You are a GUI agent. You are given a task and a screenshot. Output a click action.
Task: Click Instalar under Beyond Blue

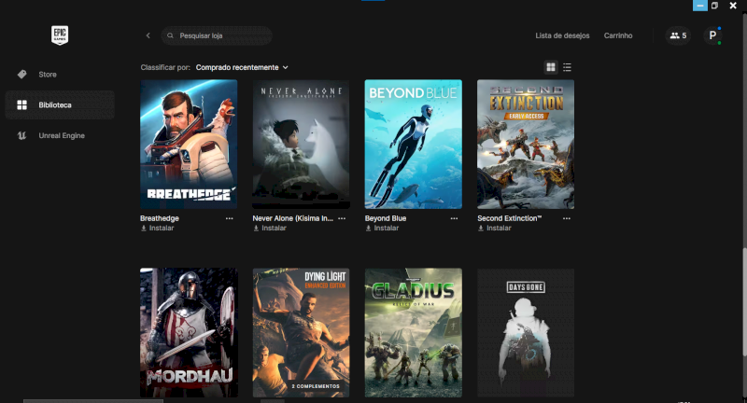click(x=382, y=229)
